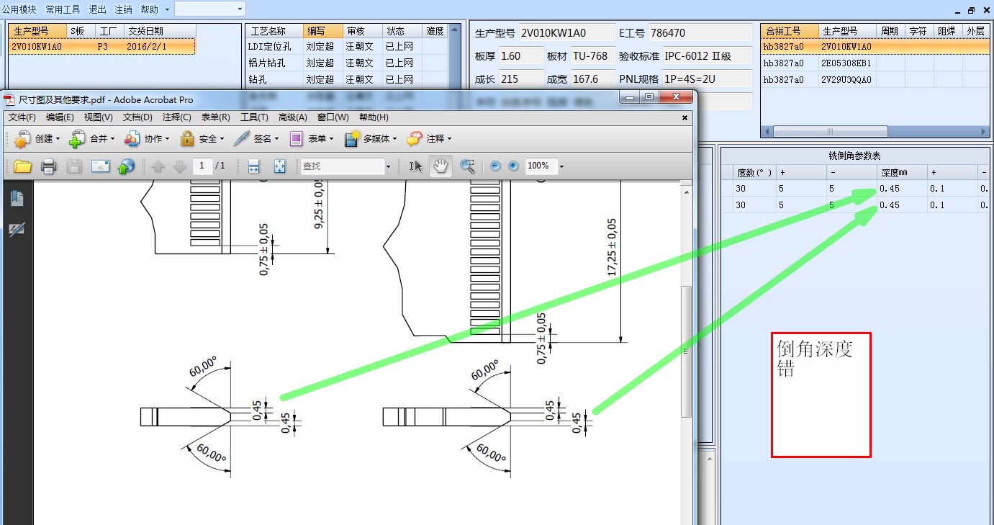
Task: Open the 编辑(E) menu in Acrobat
Action: [x=60, y=117]
